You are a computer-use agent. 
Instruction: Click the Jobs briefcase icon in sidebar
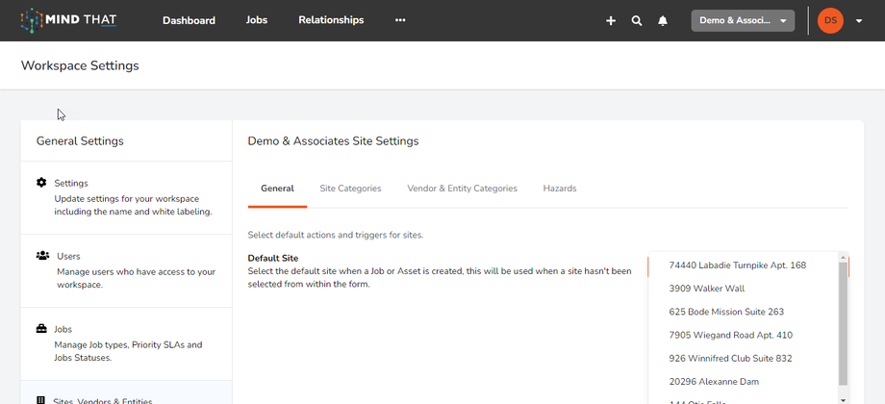41,329
